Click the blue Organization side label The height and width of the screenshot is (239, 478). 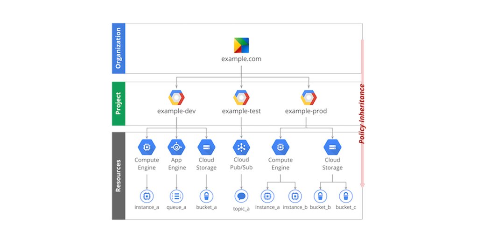pos(119,48)
